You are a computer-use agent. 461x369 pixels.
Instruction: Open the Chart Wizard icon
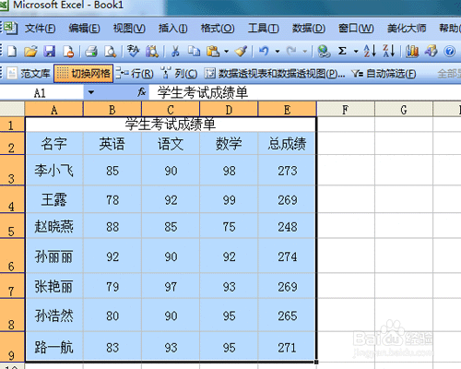click(412, 51)
